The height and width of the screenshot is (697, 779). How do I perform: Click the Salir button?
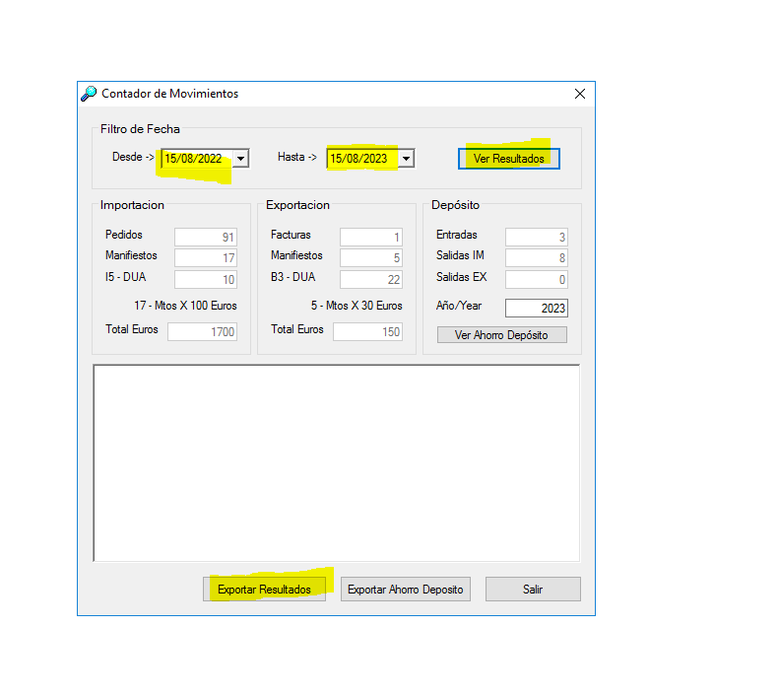(x=533, y=590)
